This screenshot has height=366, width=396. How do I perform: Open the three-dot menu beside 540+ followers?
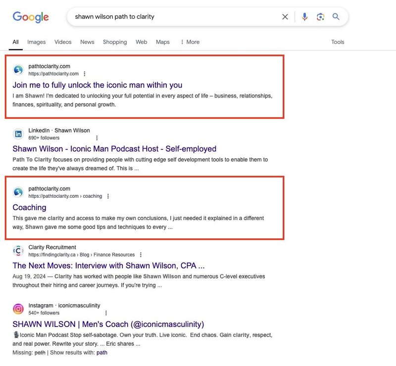(x=106, y=313)
